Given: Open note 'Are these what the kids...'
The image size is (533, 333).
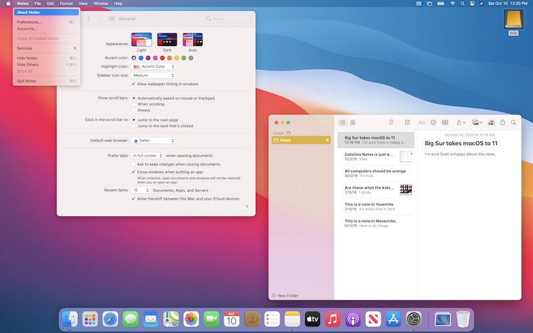Looking at the screenshot, I should click(376, 190).
